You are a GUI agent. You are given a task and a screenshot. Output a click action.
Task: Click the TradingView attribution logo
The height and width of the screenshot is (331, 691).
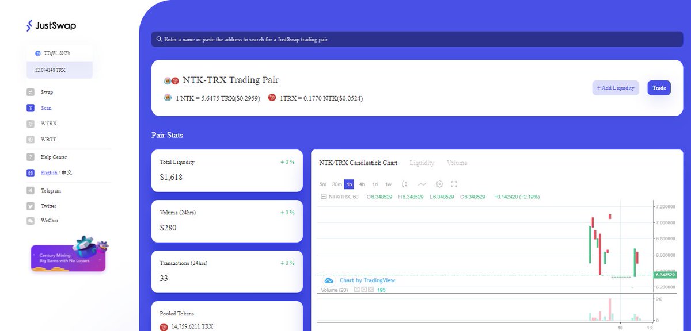(328, 280)
